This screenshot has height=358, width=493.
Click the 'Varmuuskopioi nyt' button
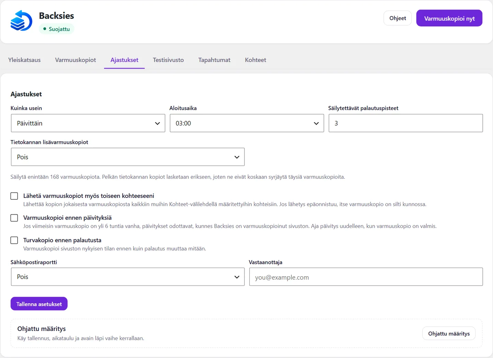[x=449, y=18]
